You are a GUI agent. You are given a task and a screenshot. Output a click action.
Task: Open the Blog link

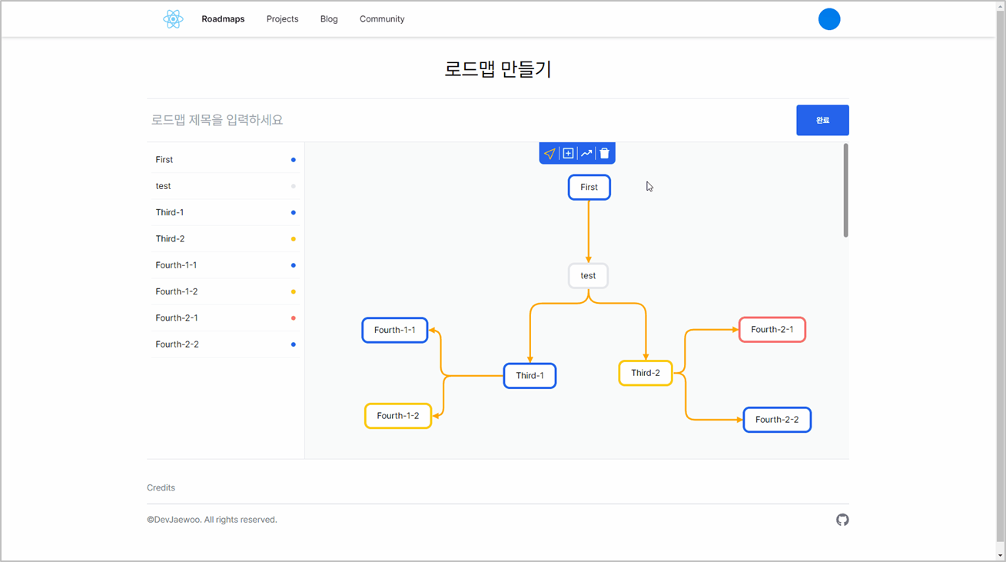tap(329, 18)
